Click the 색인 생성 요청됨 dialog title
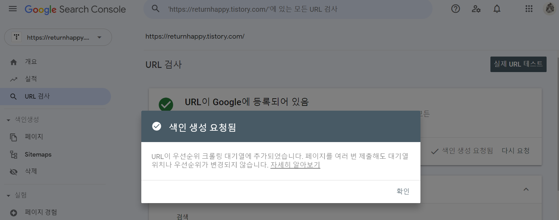 (203, 127)
